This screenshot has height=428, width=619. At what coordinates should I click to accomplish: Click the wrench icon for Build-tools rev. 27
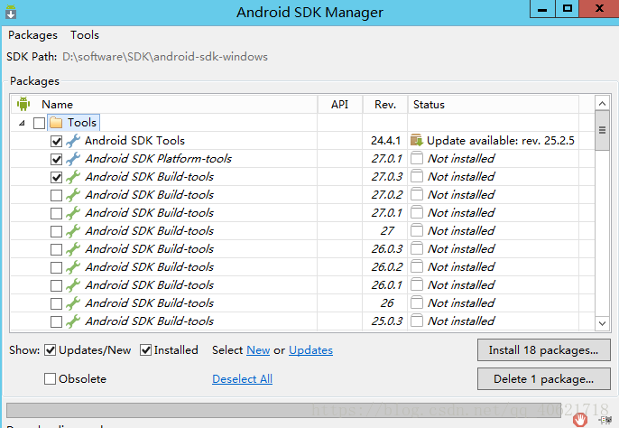[x=73, y=231]
